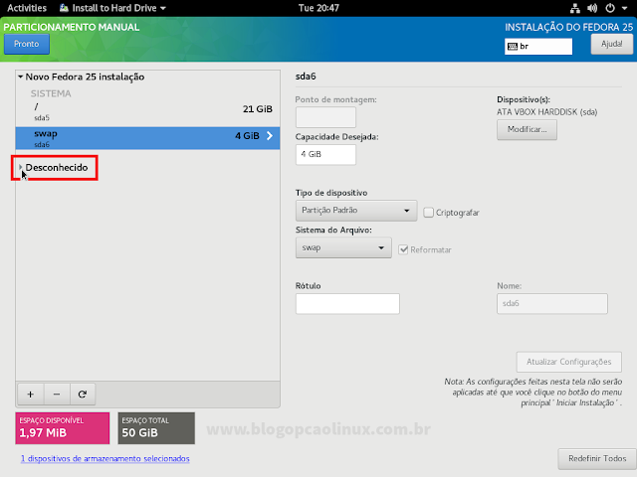Open the volume icon in top bar

(592, 8)
